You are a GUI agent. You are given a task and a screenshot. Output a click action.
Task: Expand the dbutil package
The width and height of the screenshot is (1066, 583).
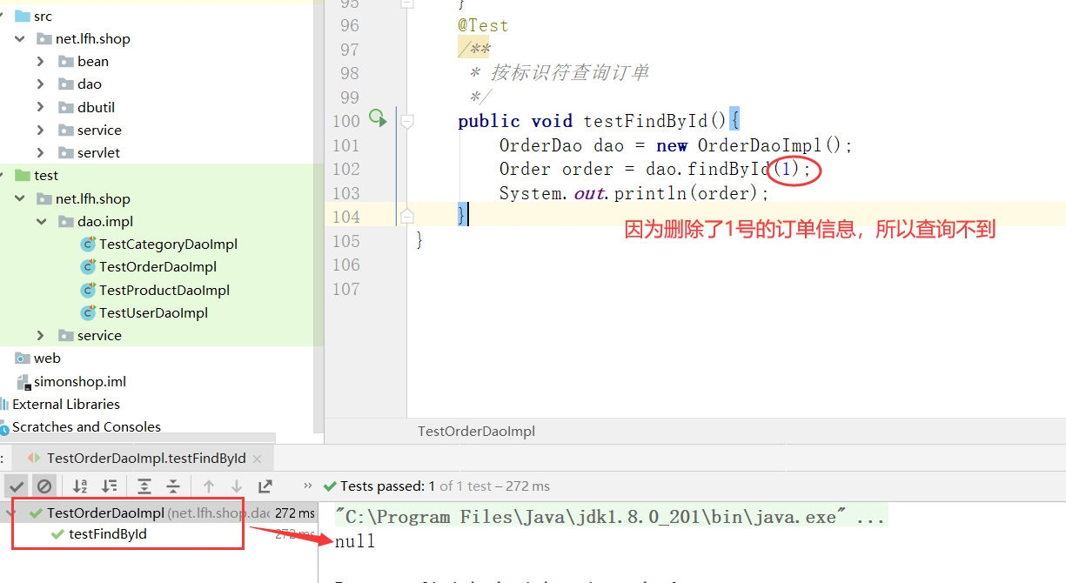[41, 107]
